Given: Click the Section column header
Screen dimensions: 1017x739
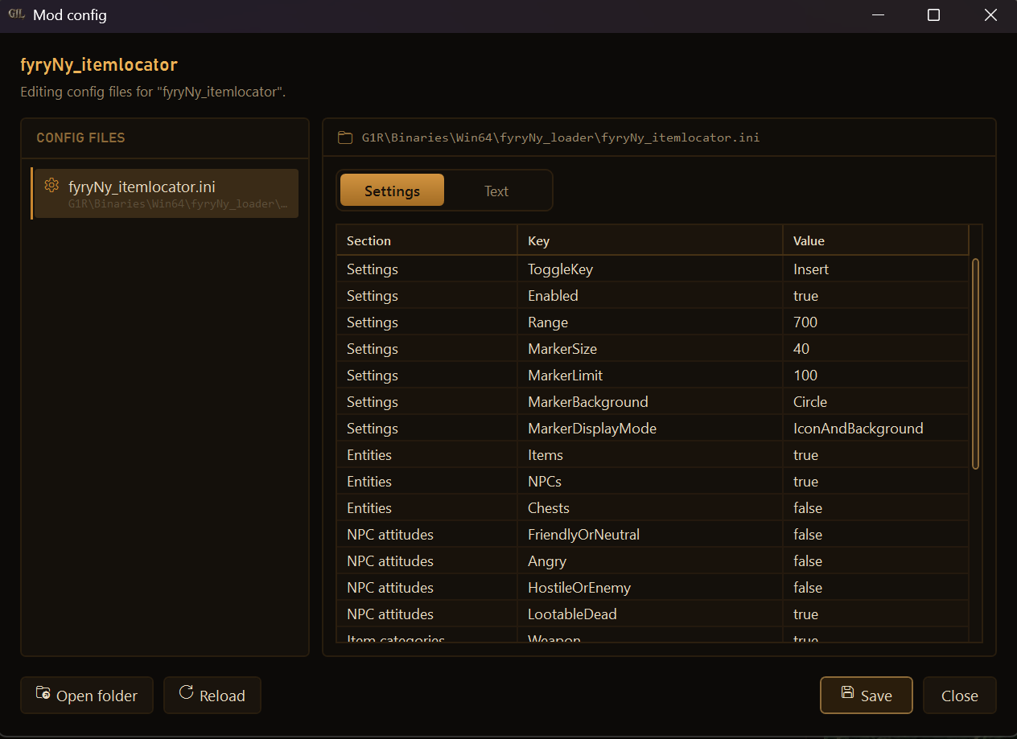Looking at the screenshot, I should point(426,240).
